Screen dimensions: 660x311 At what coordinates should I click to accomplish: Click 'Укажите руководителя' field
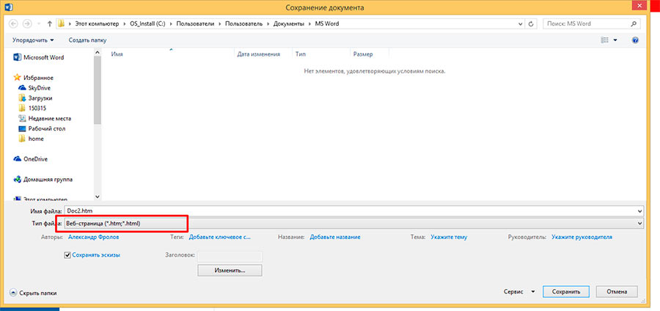(x=582, y=238)
